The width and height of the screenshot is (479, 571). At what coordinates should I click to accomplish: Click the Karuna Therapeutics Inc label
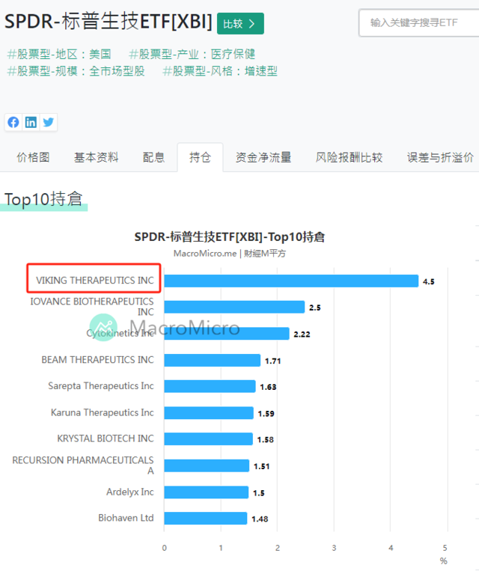[x=103, y=412]
